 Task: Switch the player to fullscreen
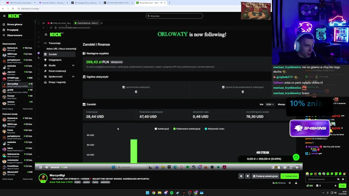291,167
